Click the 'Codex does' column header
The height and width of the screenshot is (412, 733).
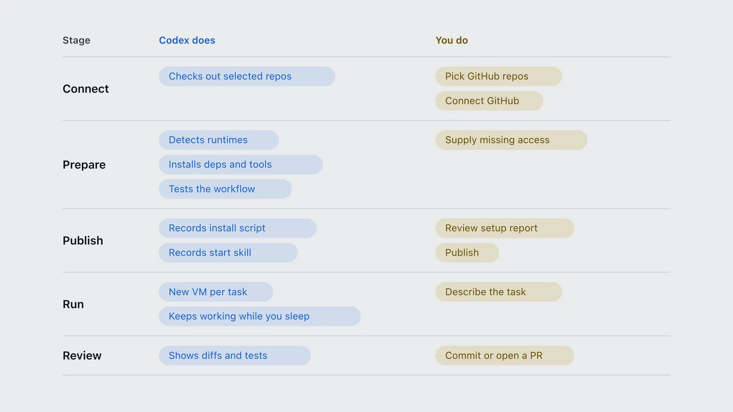pyautogui.click(x=187, y=40)
